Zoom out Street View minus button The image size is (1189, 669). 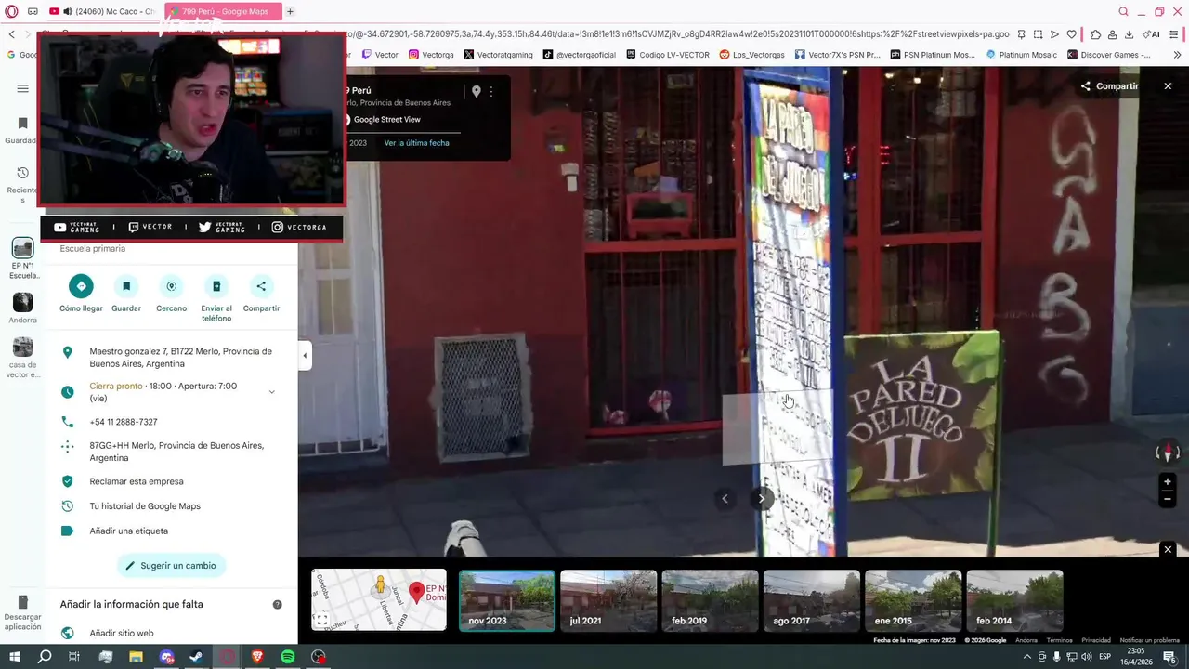pyautogui.click(x=1168, y=499)
